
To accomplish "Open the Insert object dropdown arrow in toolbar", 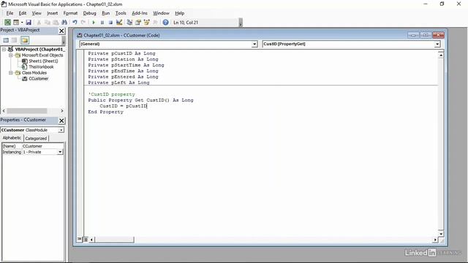I will pyautogui.click(x=22, y=23).
